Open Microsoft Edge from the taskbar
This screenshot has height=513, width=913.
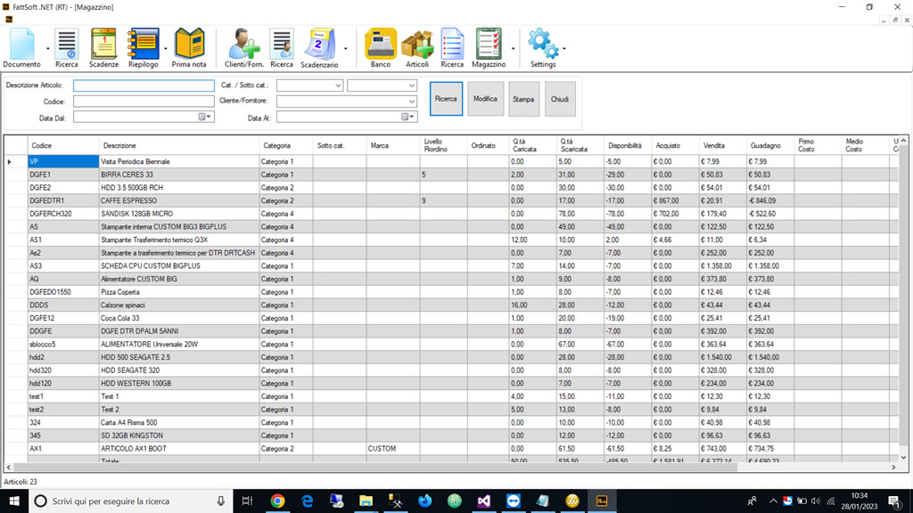(307, 501)
